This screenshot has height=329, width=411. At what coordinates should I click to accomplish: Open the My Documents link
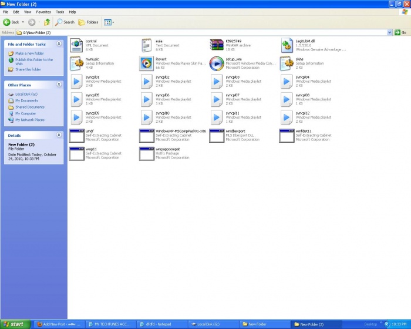(x=26, y=100)
